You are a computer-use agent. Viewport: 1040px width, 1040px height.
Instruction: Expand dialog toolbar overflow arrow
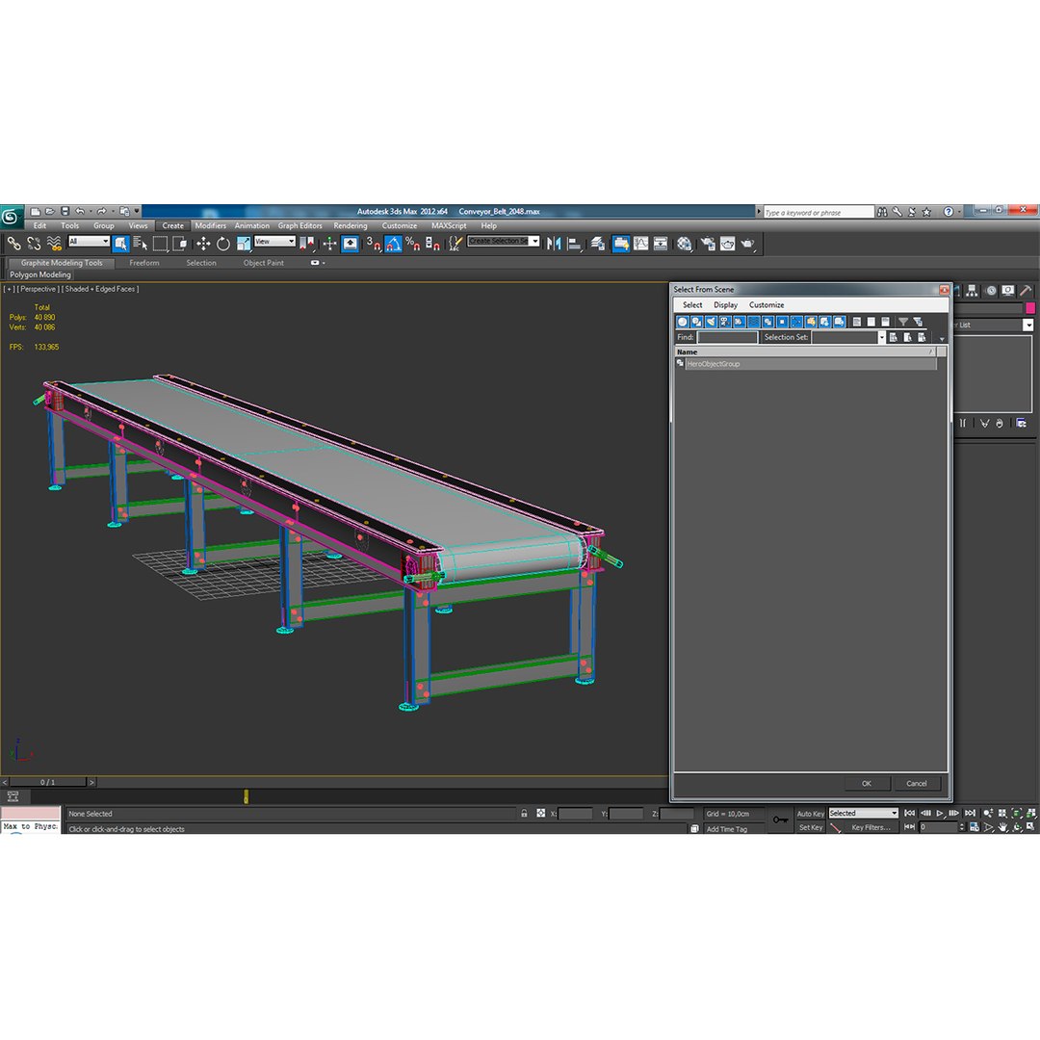pos(942,339)
